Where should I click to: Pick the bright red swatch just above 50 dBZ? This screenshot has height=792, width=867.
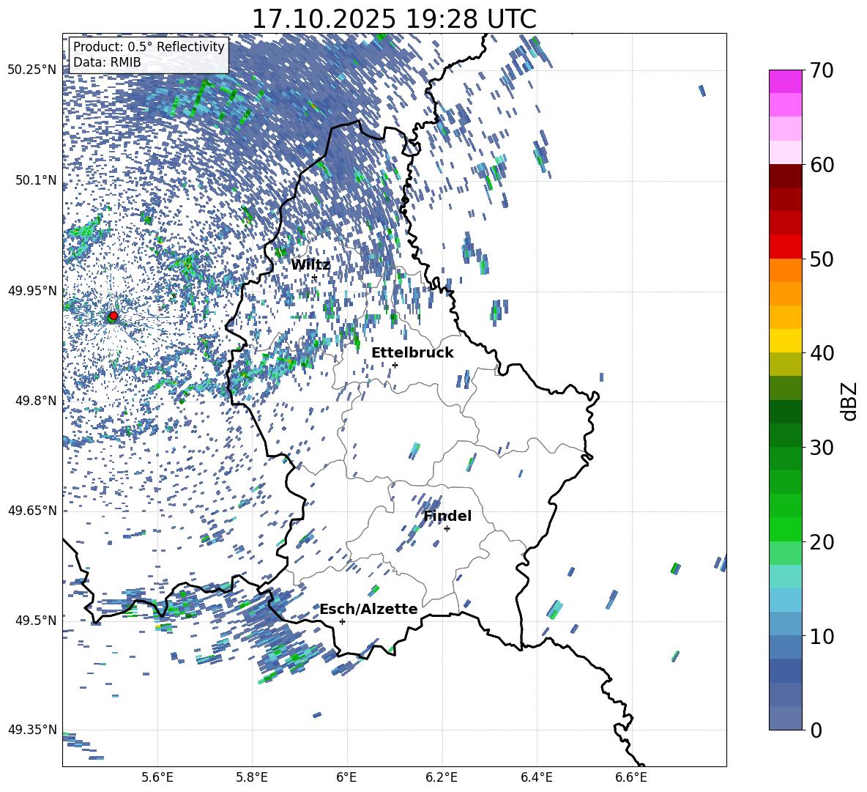click(786, 247)
